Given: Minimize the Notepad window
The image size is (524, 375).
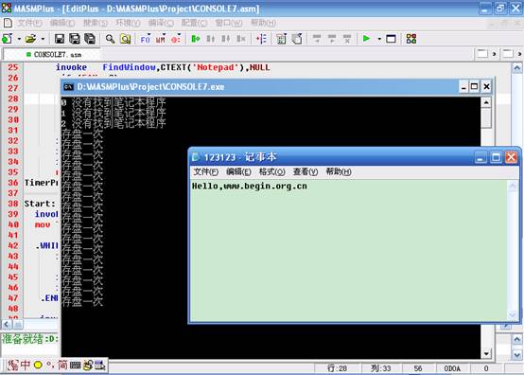Looking at the screenshot, I should click(480, 157).
